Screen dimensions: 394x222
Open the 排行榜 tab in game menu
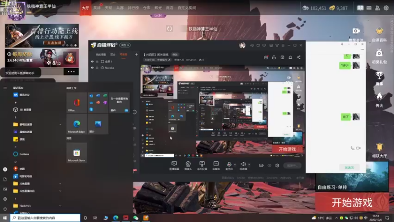coord(133,8)
